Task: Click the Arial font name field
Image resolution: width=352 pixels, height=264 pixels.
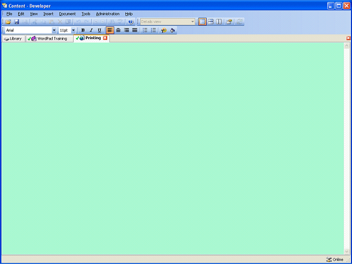Action: [29, 30]
